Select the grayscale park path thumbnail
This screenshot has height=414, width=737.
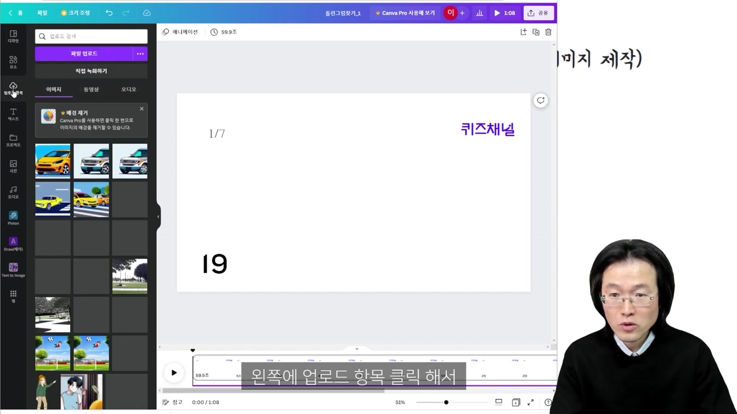coord(53,314)
